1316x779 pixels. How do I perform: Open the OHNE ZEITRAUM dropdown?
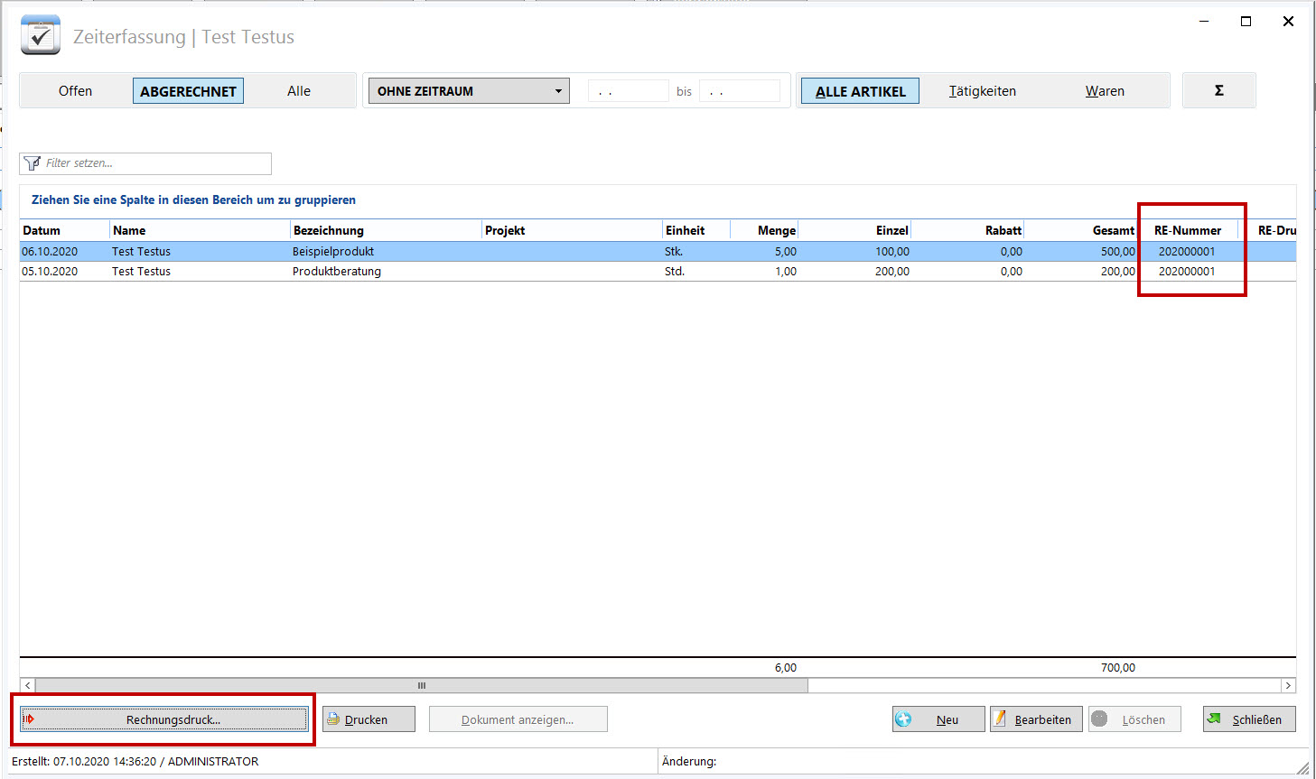pyautogui.click(x=469, y=91)
